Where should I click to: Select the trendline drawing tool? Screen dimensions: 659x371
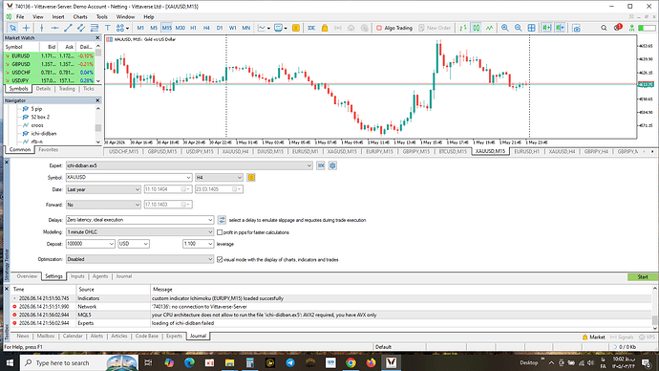point(68,28)
